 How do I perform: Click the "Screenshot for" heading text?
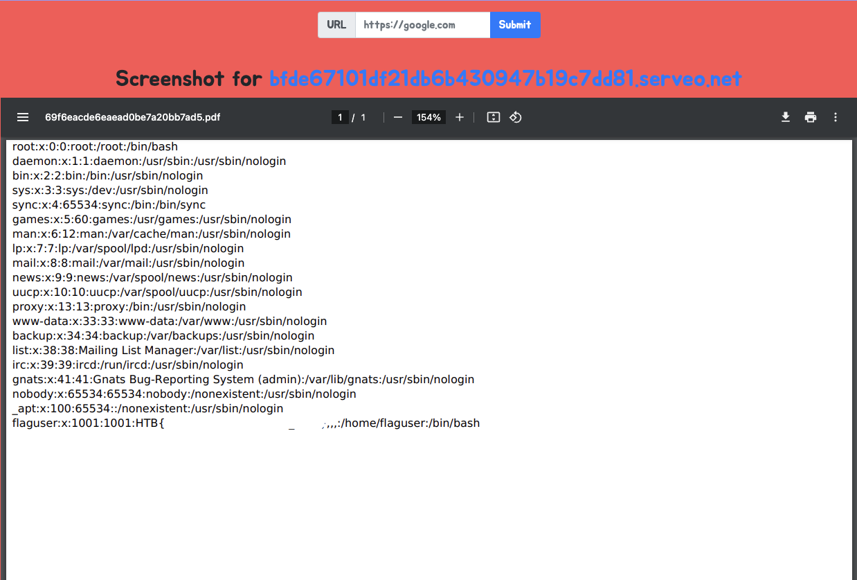click(x=190, y=78)
